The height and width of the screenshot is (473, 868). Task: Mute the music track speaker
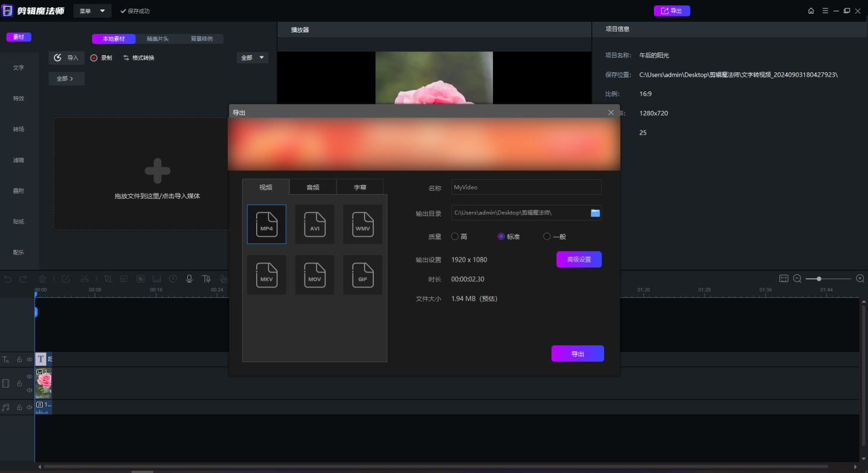(29, 407)
